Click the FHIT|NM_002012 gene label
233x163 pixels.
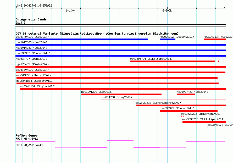click(x=27, y=139)
